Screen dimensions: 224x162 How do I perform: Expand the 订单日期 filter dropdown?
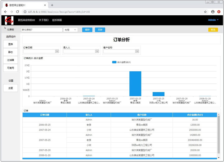click(57, 51)
